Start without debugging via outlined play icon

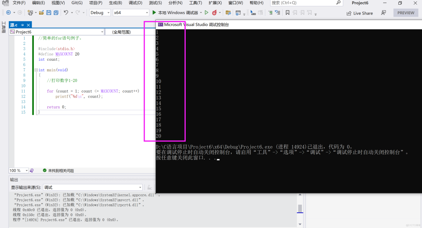206,12
